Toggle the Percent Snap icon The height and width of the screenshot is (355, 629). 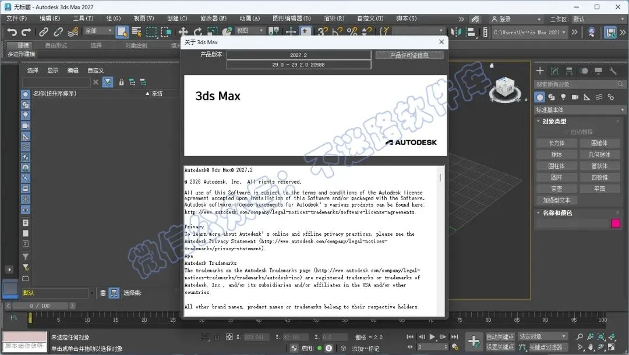click(352, 32)
